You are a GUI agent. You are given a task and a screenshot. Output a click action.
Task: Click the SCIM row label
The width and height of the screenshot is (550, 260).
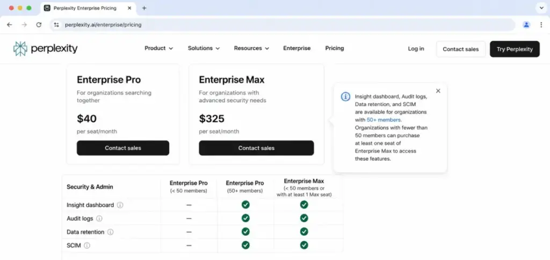point(74,246)
